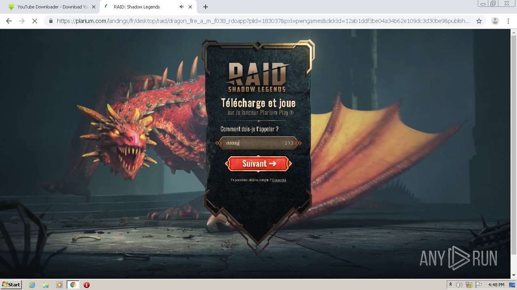
Task: Show hidden system tray icons
Action: coord(450,285)
